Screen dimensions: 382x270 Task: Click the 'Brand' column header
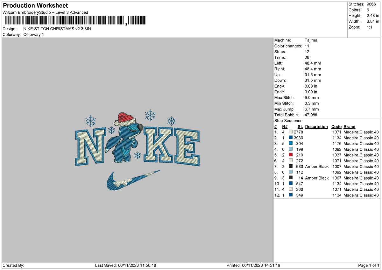pyautogui.click(x=350, y=126)
